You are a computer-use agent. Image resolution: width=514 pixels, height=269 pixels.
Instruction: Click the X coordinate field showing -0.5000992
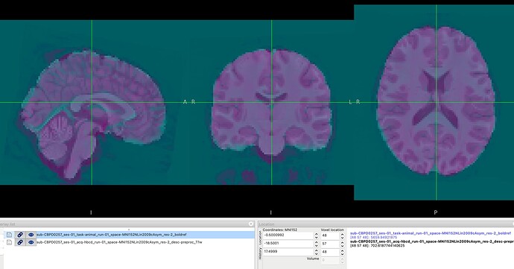288,235
